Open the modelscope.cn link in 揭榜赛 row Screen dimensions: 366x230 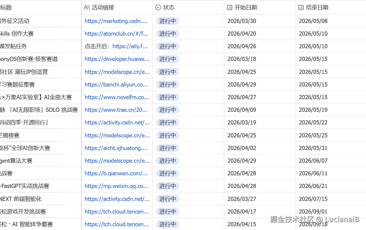(x=117, y=135)
